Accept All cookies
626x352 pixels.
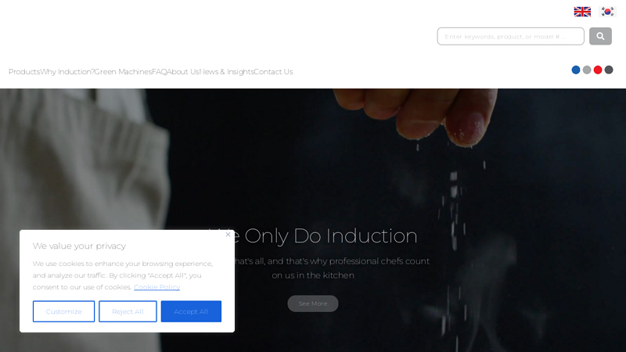191,311
